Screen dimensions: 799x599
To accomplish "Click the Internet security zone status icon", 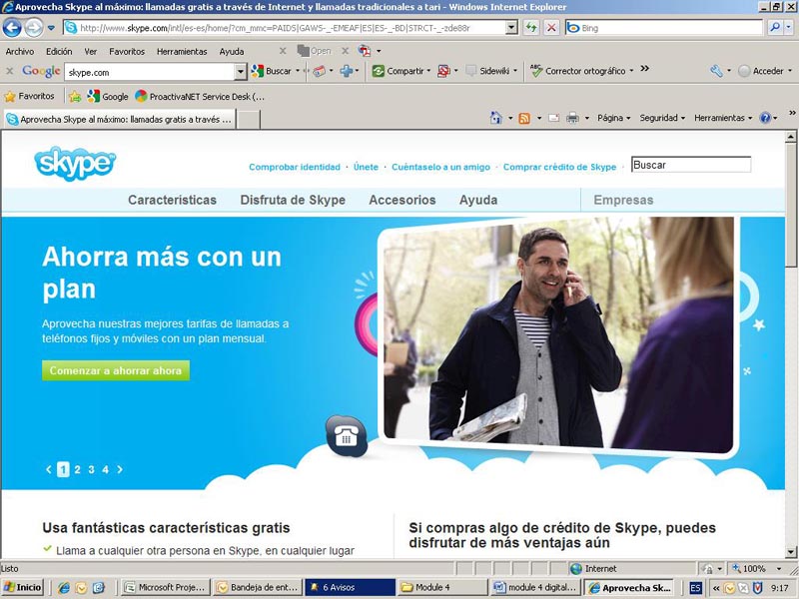I will tap(576, 569).
